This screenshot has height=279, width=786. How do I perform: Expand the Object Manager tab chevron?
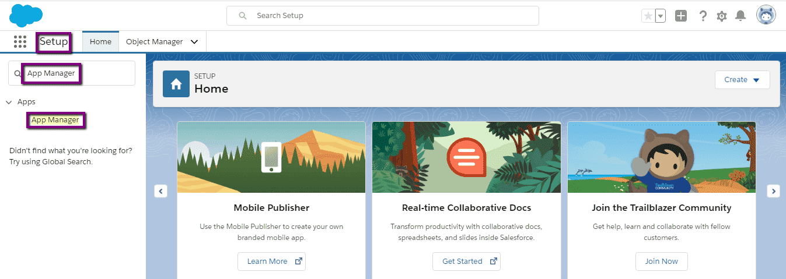pos(194,42)
